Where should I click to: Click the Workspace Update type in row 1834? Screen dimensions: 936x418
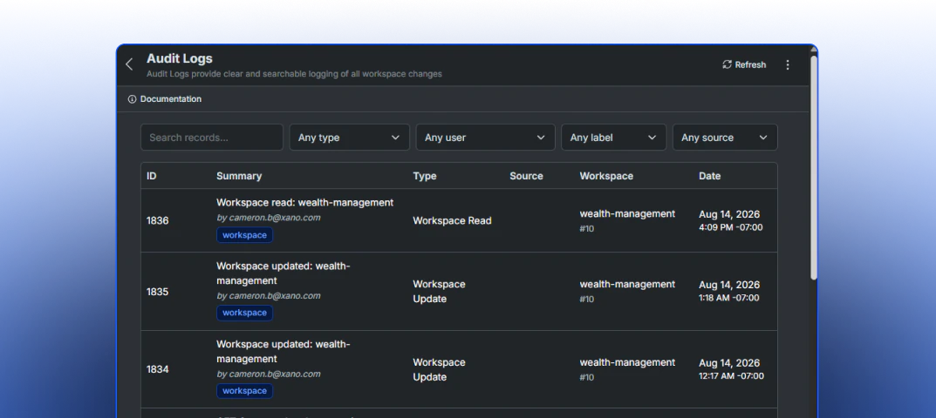439,370
